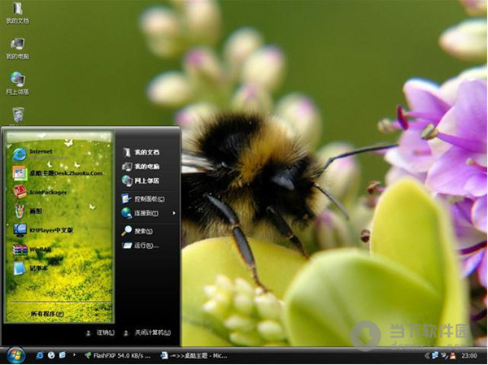
Task: Click the 注销(L) log off button
Action: click(100, 332)
